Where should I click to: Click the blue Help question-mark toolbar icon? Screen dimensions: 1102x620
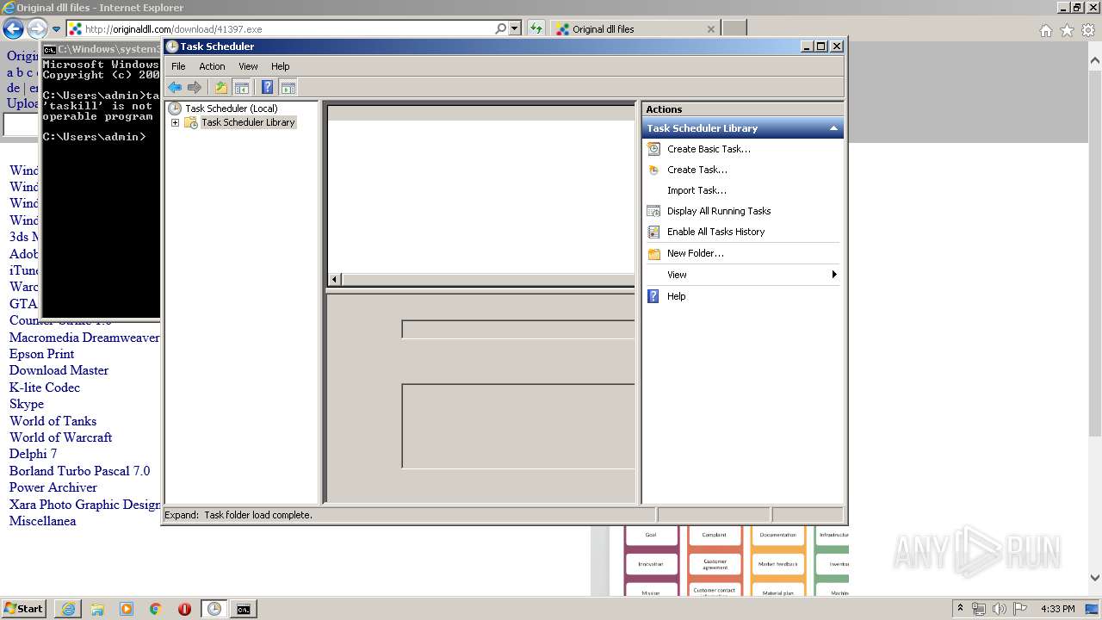coord(268,87)
